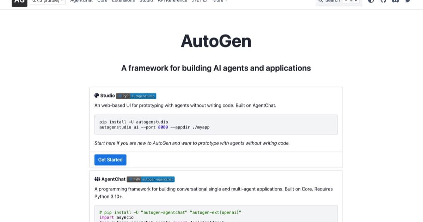Screen dimensions: 423x222
Task: Click the pip install -U autogenstudio code line
Action: (134, 122)
